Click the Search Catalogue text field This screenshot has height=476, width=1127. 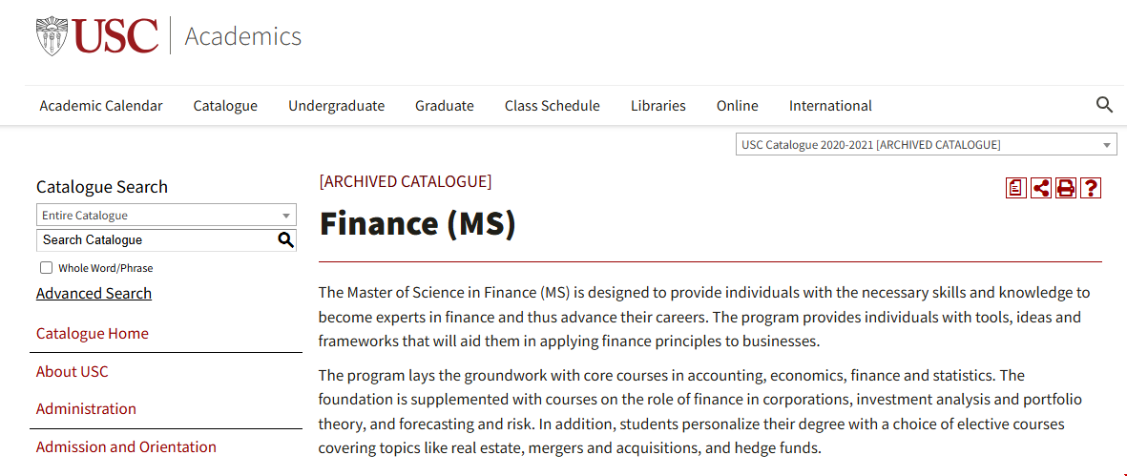pos(153,240)
